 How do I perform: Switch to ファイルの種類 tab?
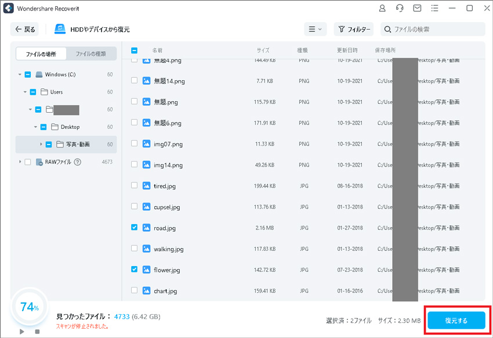(91, 54)
